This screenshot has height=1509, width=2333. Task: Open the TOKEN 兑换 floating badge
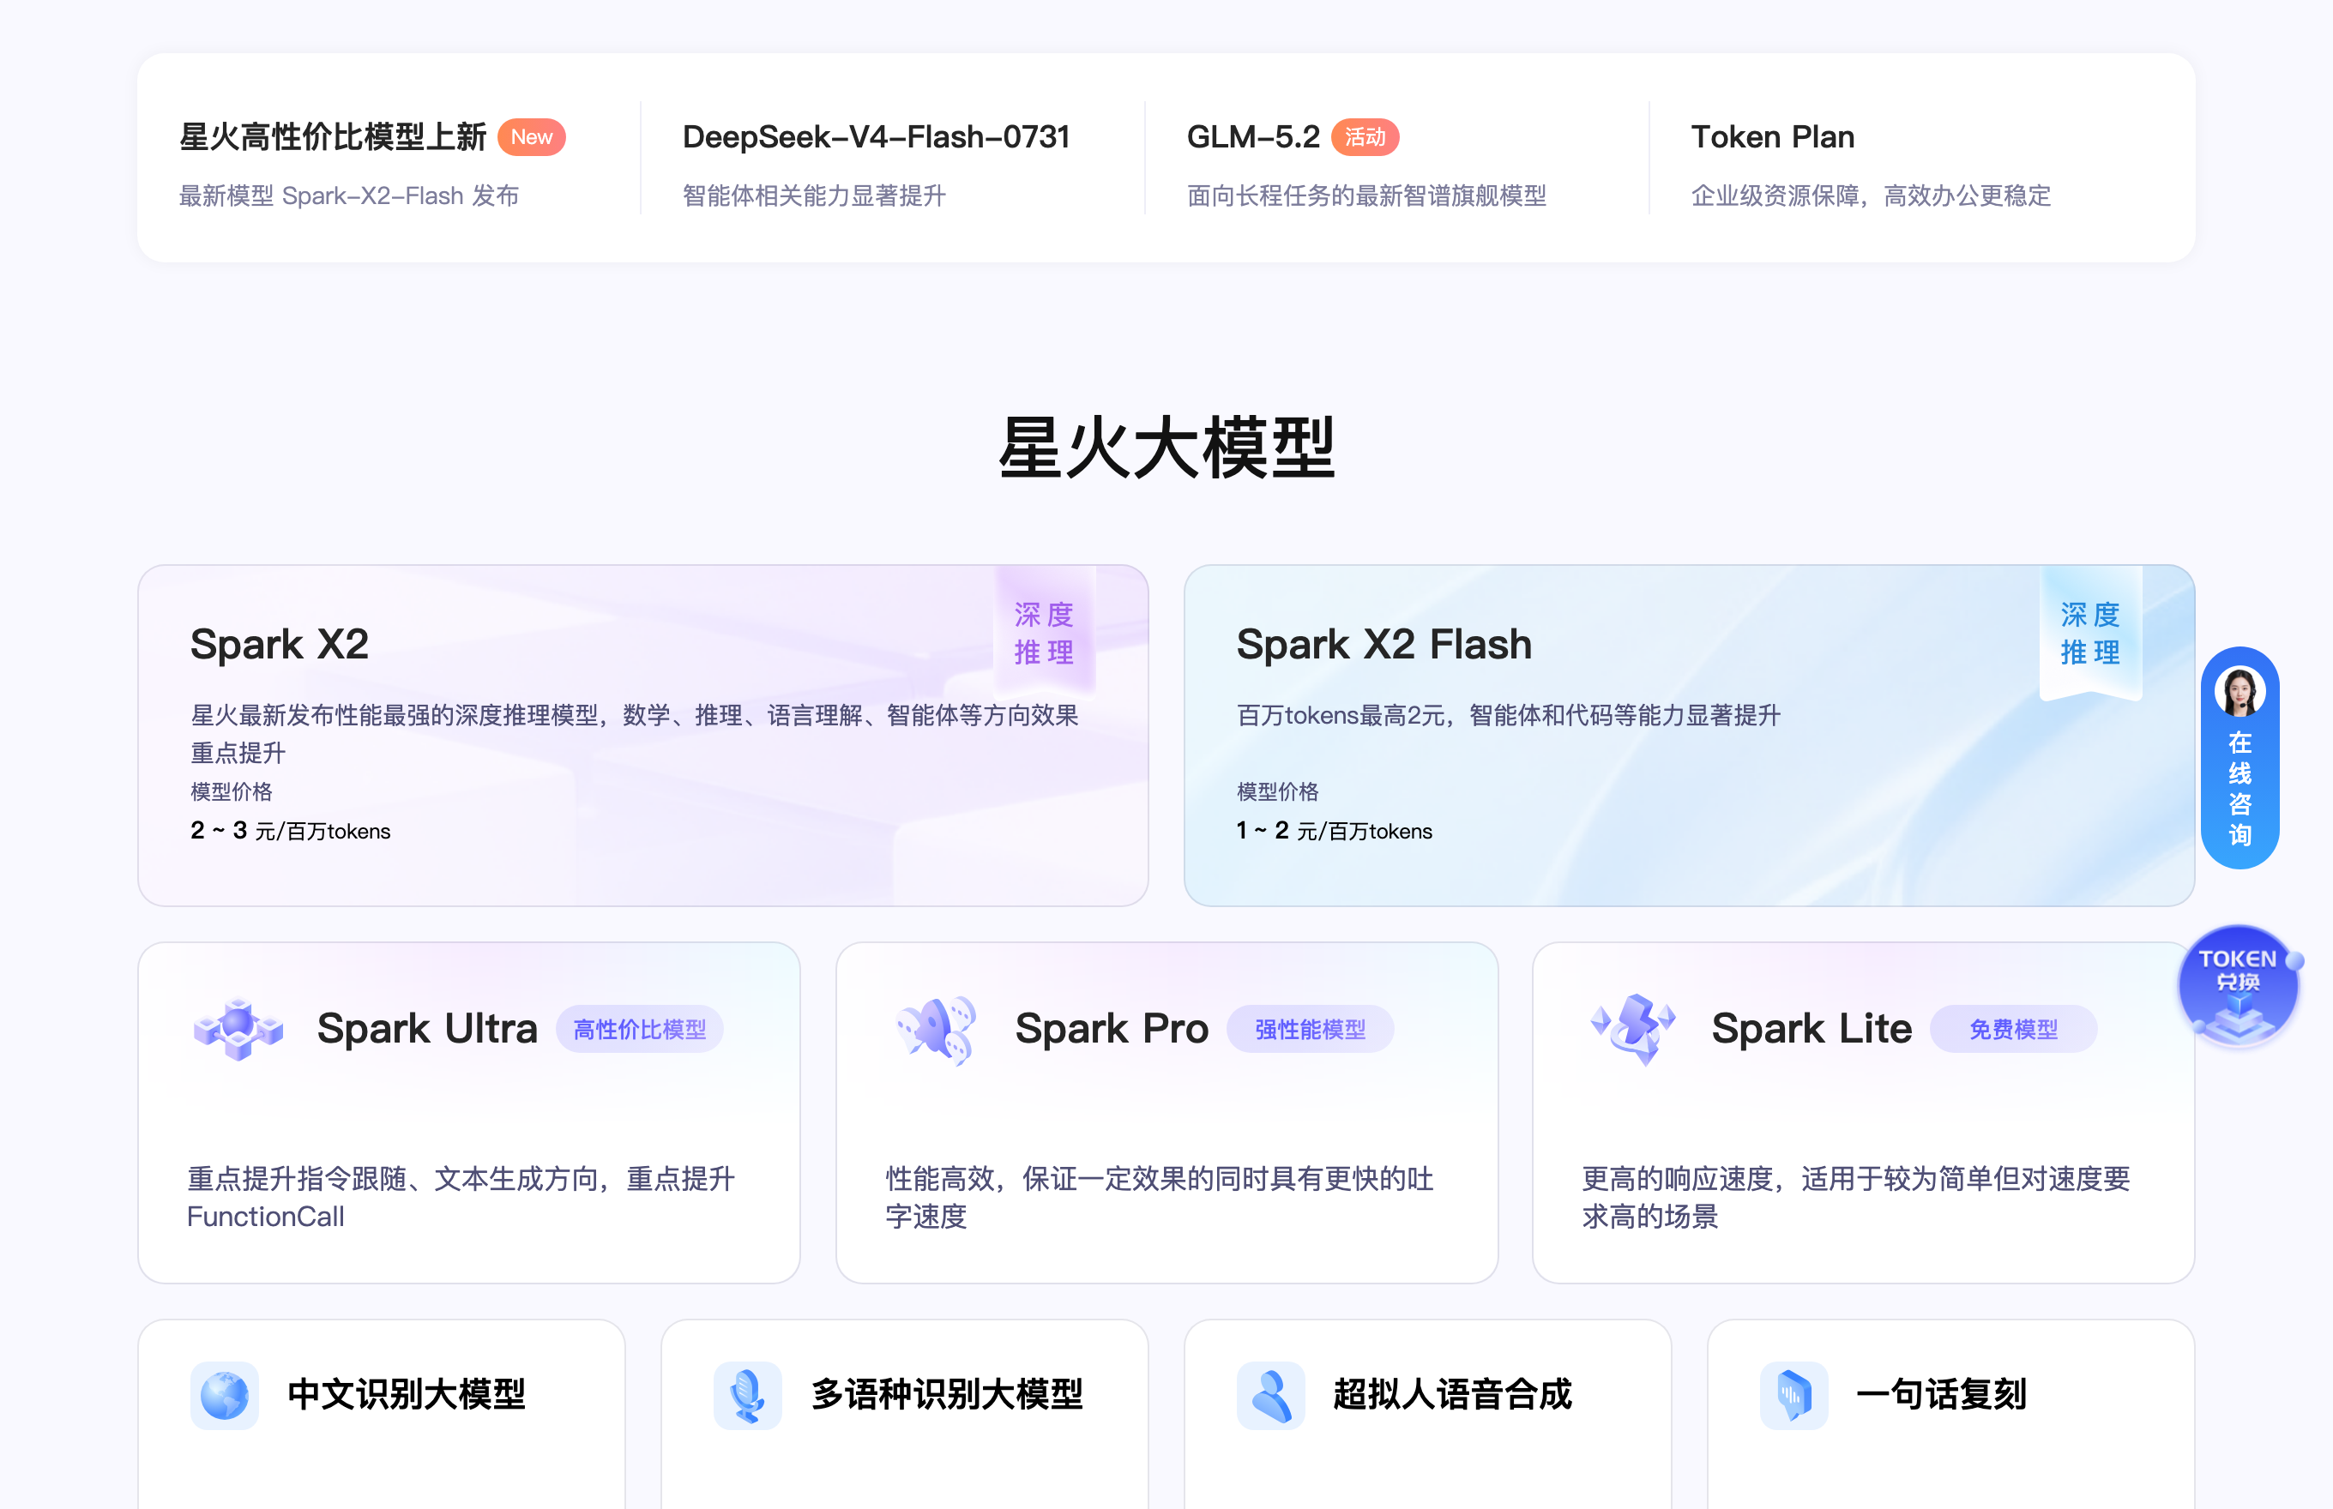pyautogui.click(x=2239, y=985)
